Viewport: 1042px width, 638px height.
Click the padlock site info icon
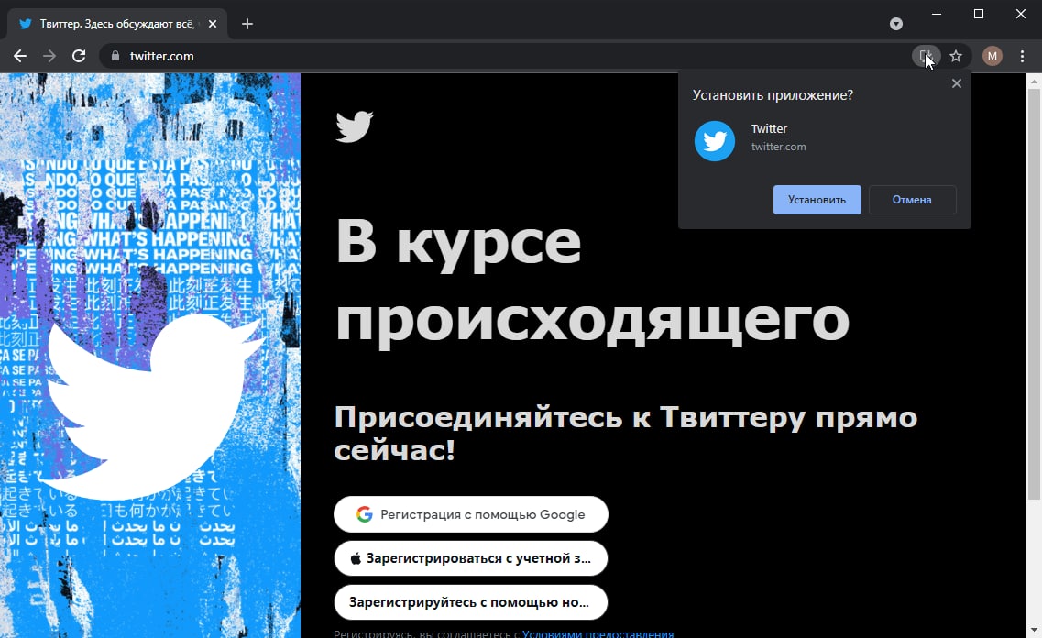click(x=115, y=57)
